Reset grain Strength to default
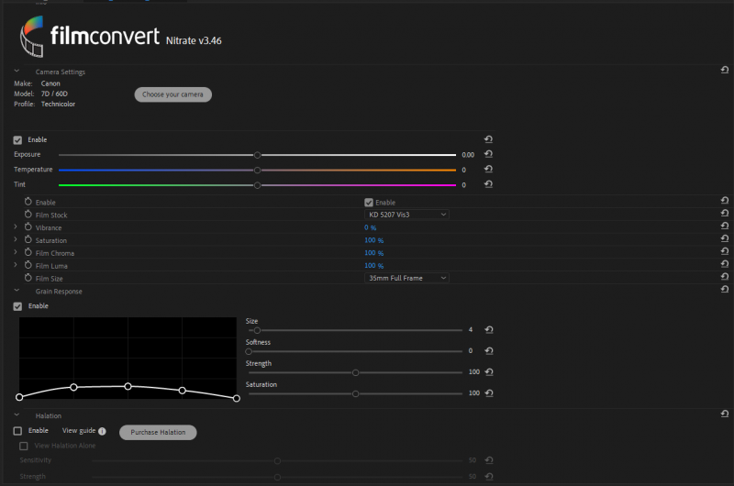 [x=488, y=372]
